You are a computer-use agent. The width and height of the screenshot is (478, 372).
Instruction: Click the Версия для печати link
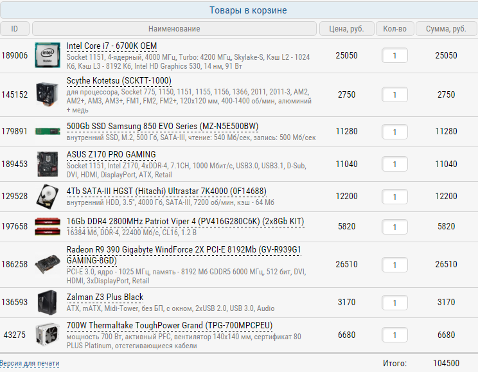point(30,364)
